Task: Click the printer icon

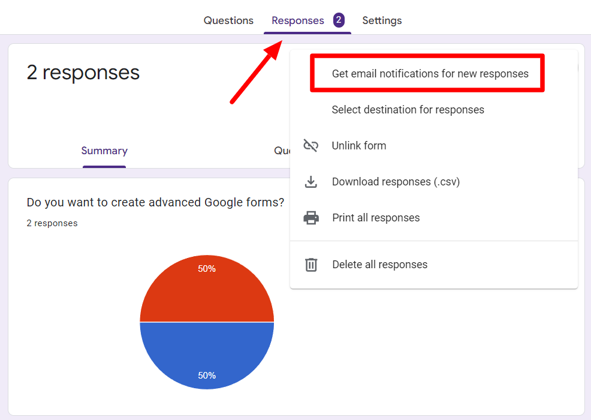Action: tap(311, 218)
